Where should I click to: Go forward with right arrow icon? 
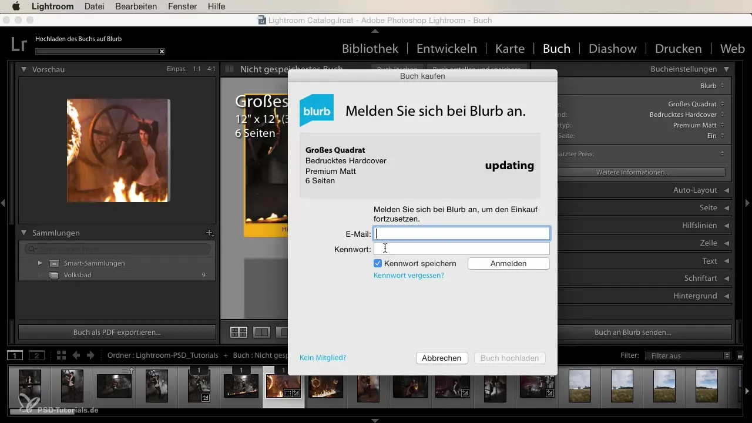(90, 355)
